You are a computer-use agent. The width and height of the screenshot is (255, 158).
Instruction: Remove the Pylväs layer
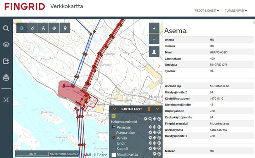159,138
